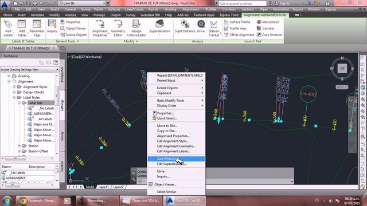This screenshot has height=206, width=367.
Task: Open Active Drawing Settings View dropdown
Action: 29,70
